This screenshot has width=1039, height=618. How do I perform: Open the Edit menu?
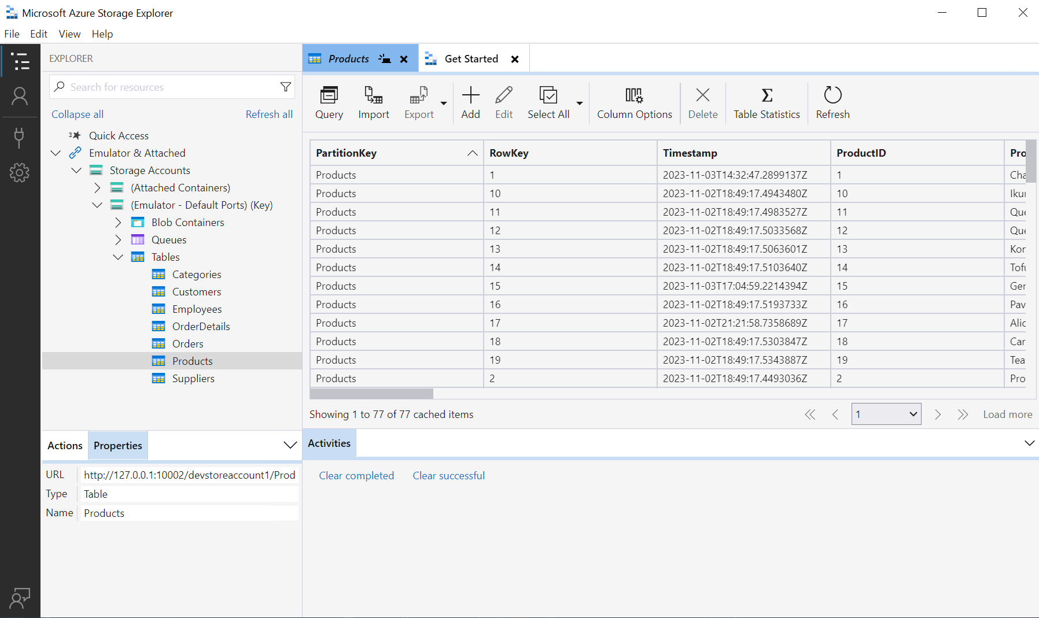39,34
